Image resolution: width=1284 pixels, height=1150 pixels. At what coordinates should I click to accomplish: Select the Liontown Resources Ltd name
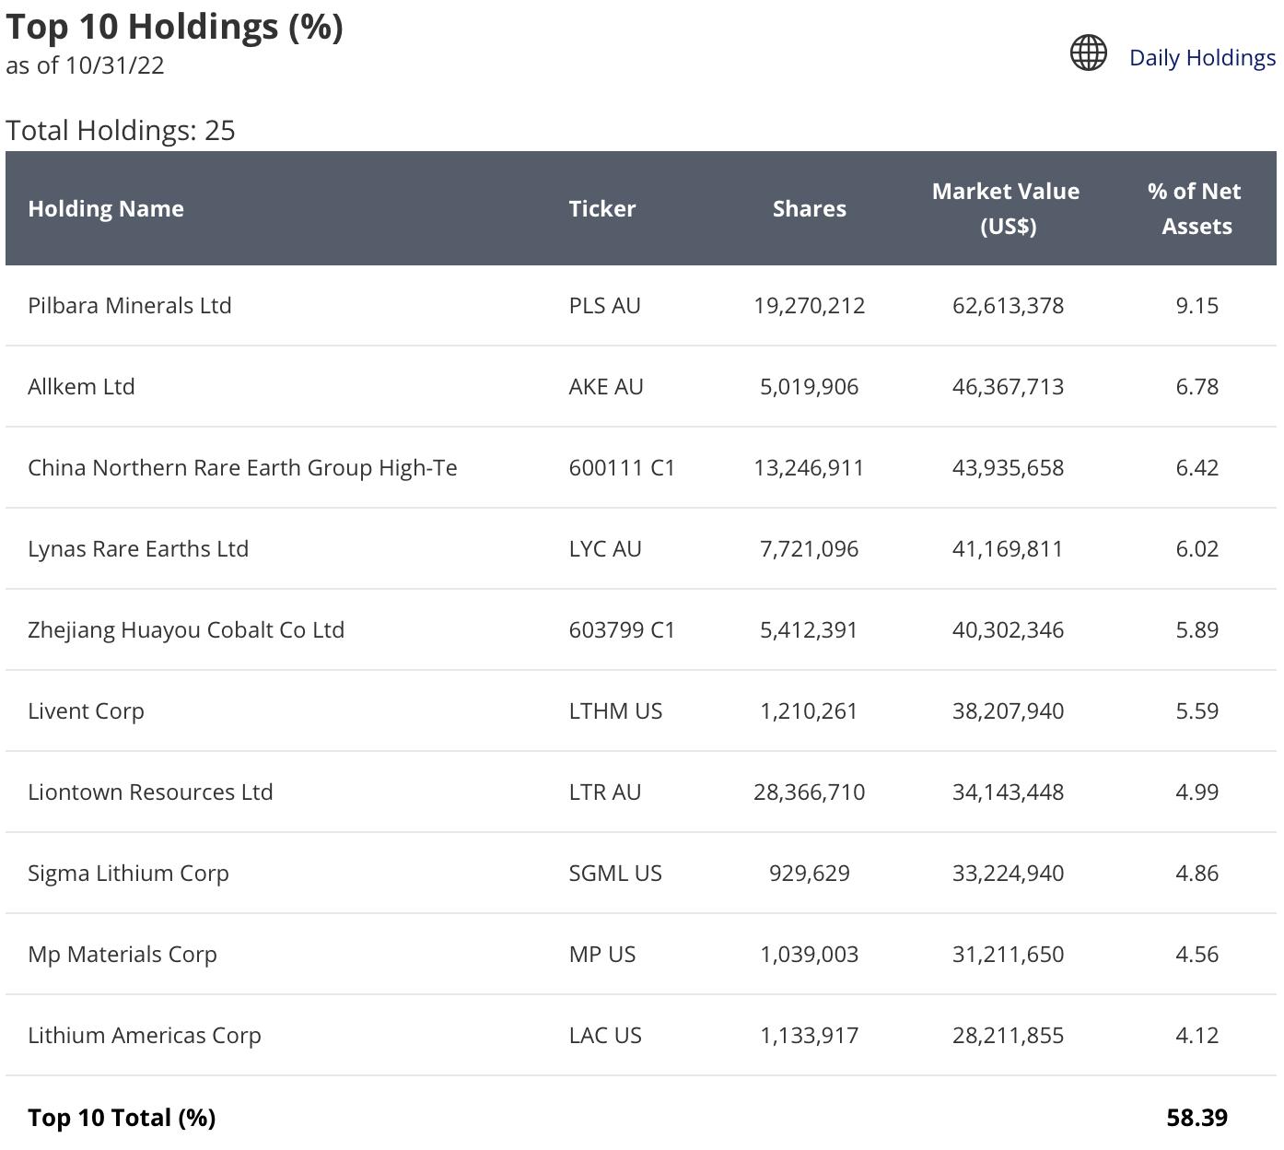point(150,792)
